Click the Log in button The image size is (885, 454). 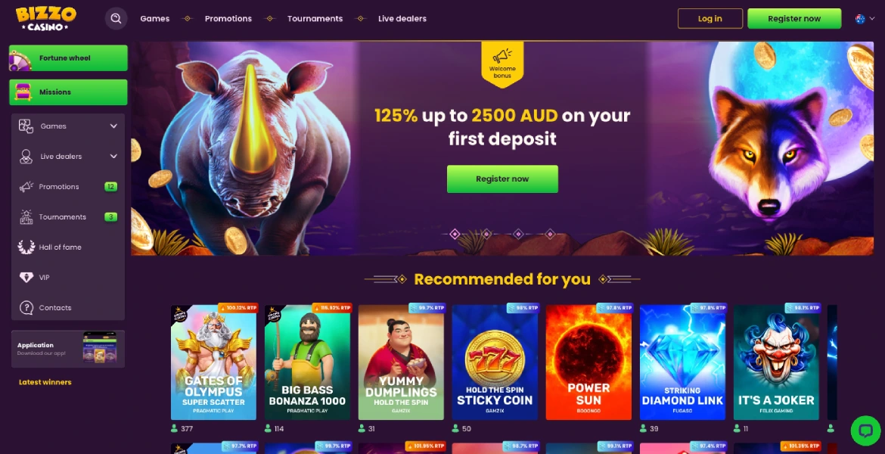click(x=710, y=19)
